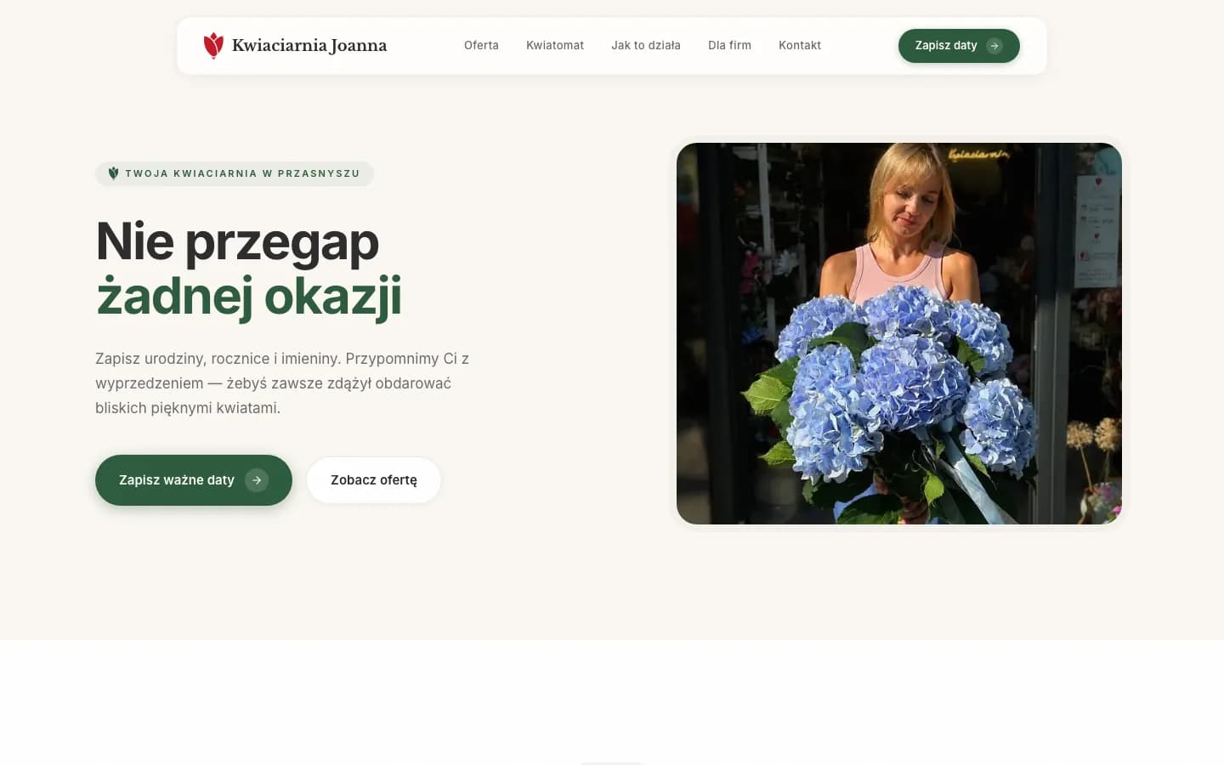Click the paragraph starting Zapisz urodziny
Viewport: 1224px width, 765px height.
(x=282, y=383)
